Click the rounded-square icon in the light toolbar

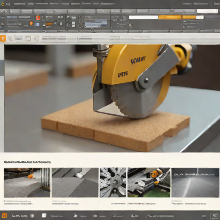pyautogui.click(x=37, y=38)
